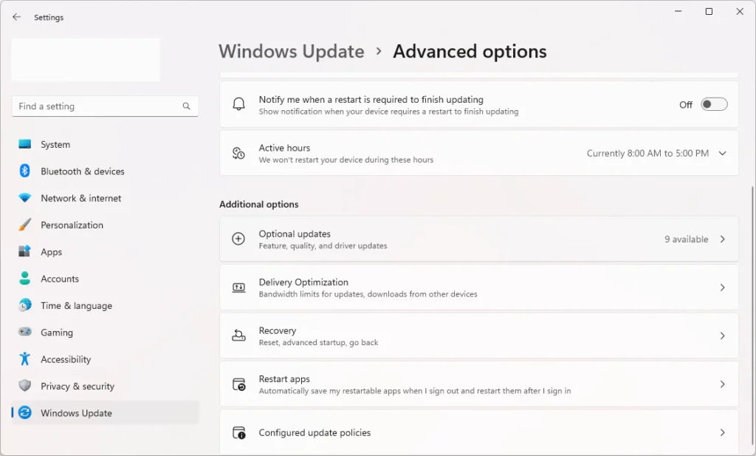Click Windows Update breadcrumb link
Image resolution: width=756 pixels, height=456 pixels.
tap(291, 51)
